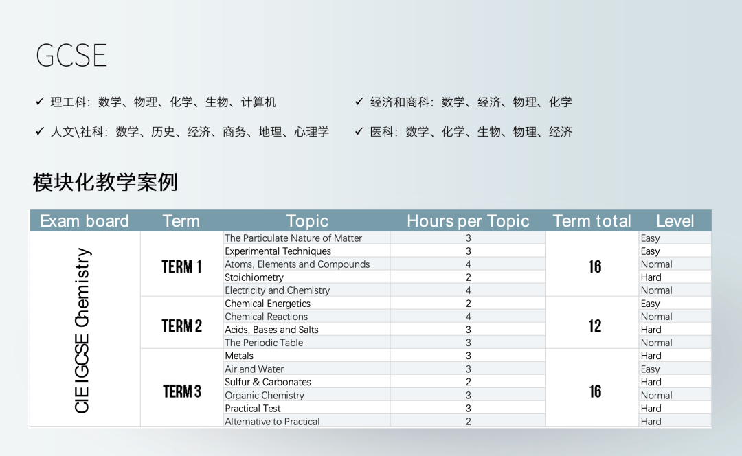Click the Hours per Topic header
The height and width of the screenshot is (456, 742).
(468, 221)
